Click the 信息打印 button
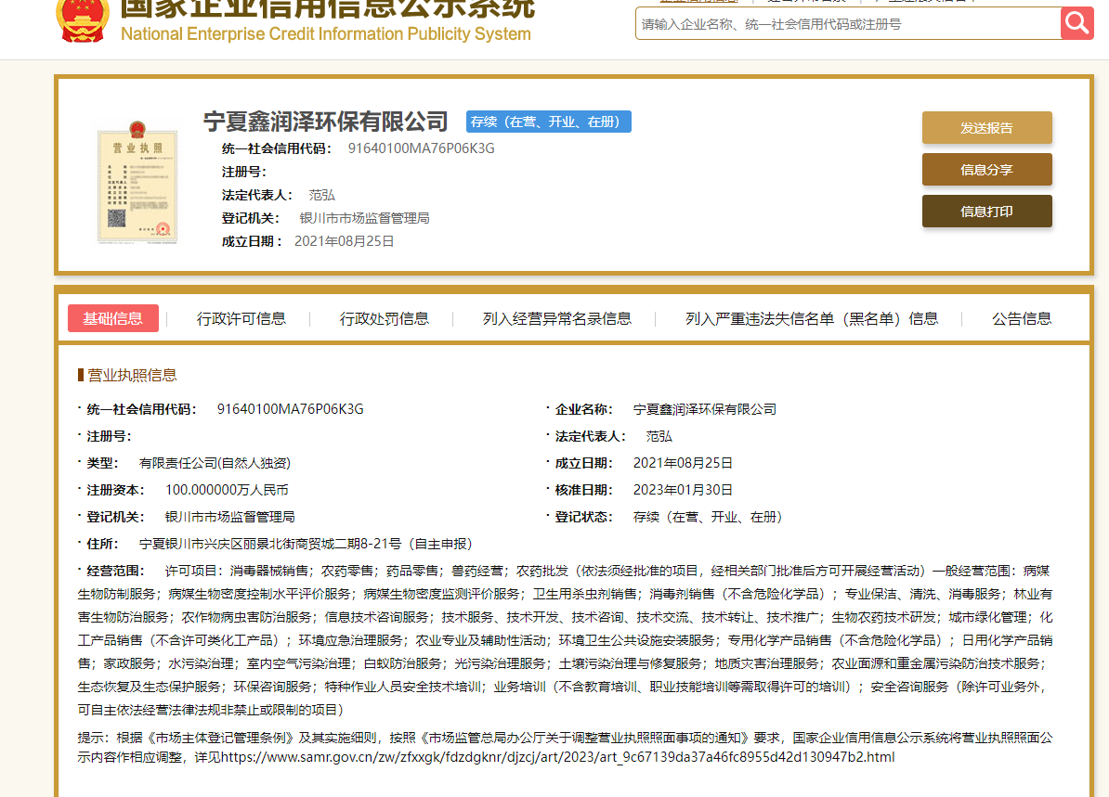 pyautogui.click(x=986, y=212)
